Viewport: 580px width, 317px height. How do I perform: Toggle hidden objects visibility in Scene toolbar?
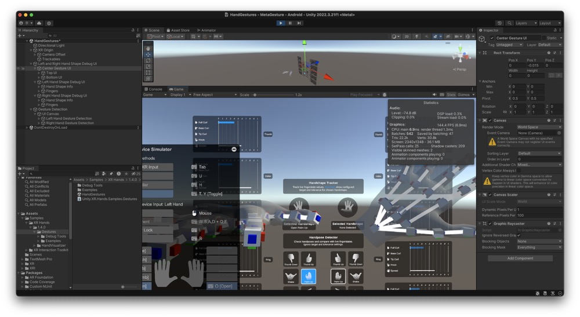click(x=448, y=37)
